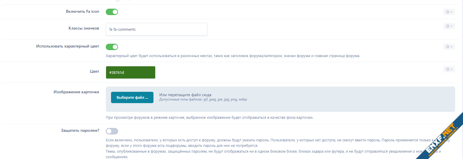Click the Цвет field label
The height and width of the screenshot is (159, 463).
94,72
